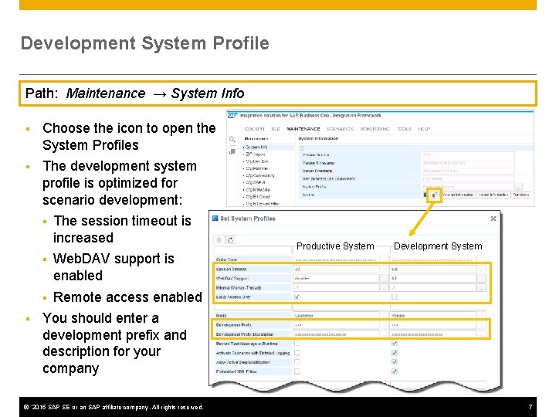Viewport: 556px width, 417px height.
Task: Click the Version Number value field
Action: coord(468,155)
